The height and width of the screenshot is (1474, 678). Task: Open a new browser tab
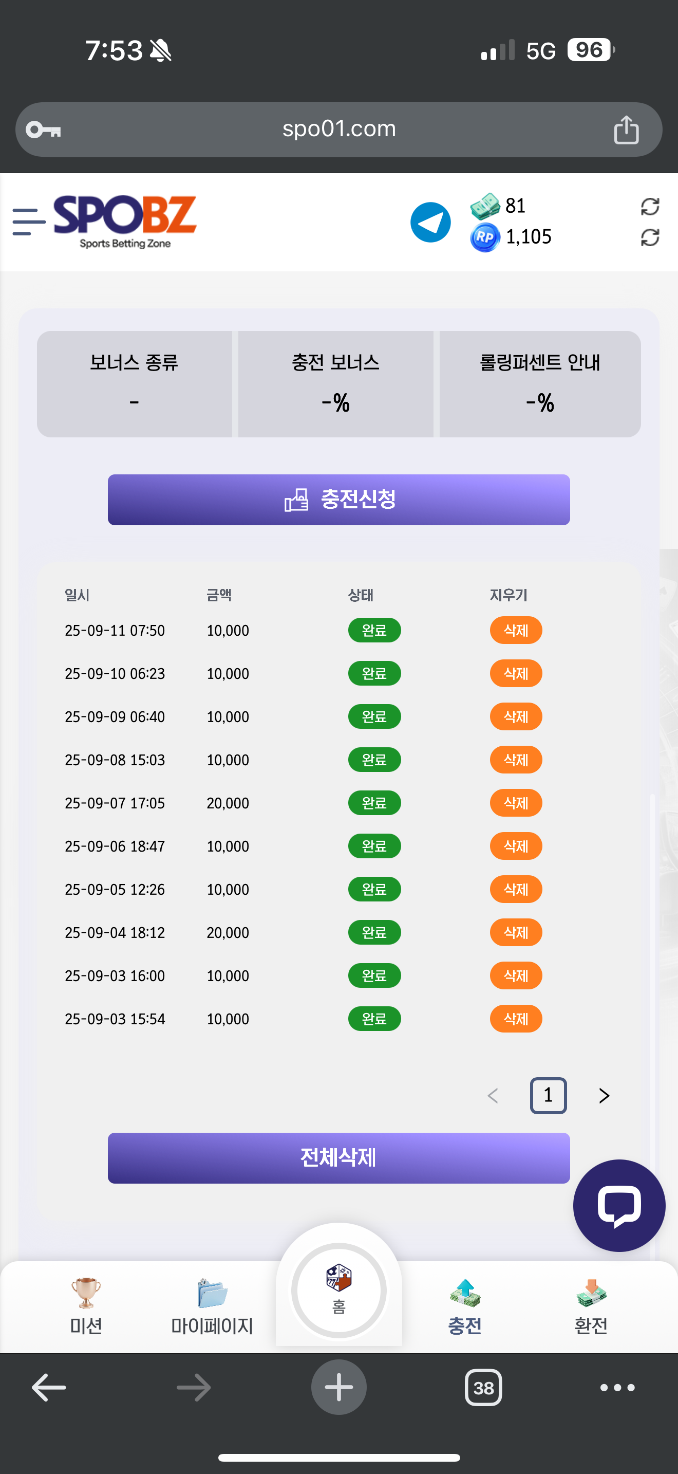[338, 1387]
